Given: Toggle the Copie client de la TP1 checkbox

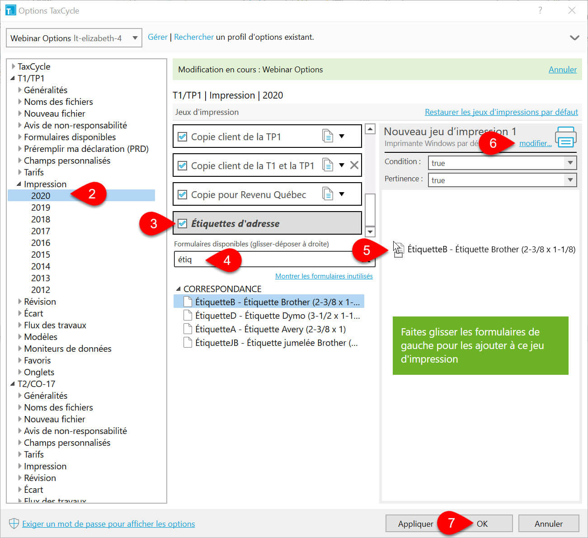Looking at the screenshot, I should click(182, 137).
